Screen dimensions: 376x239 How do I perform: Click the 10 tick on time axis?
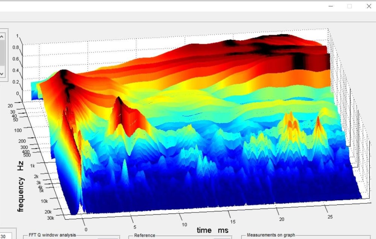tap(184, 225)
